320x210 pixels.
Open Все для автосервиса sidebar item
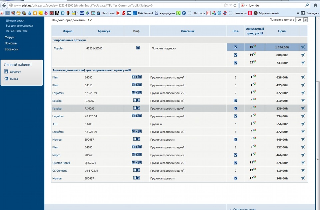point(19,26)
